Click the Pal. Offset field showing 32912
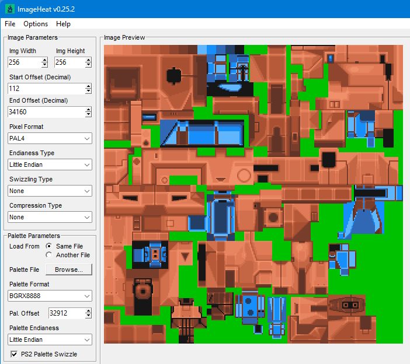The height and width of the screenshot is (364, 410). (x=67, y=313)
